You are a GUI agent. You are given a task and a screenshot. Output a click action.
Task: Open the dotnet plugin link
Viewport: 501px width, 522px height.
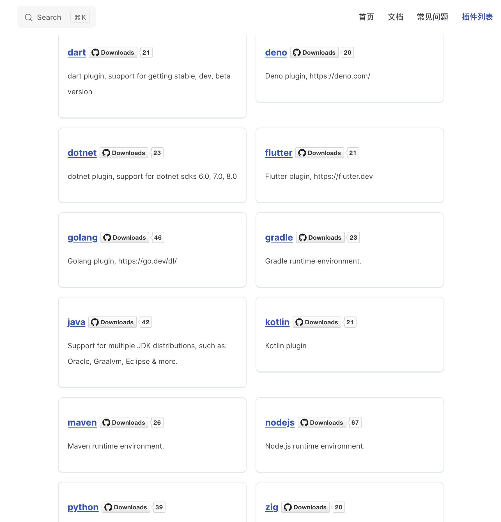point(82,153)
